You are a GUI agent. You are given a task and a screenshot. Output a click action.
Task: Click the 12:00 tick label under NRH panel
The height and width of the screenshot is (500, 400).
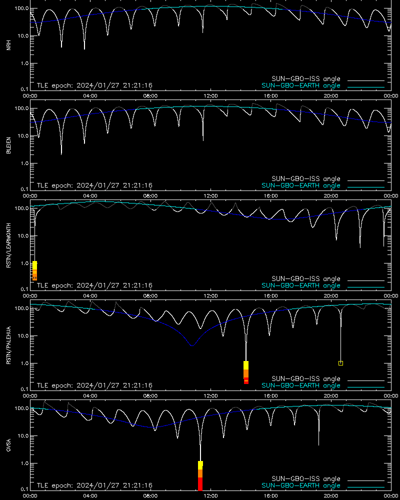tap(210, 95)
